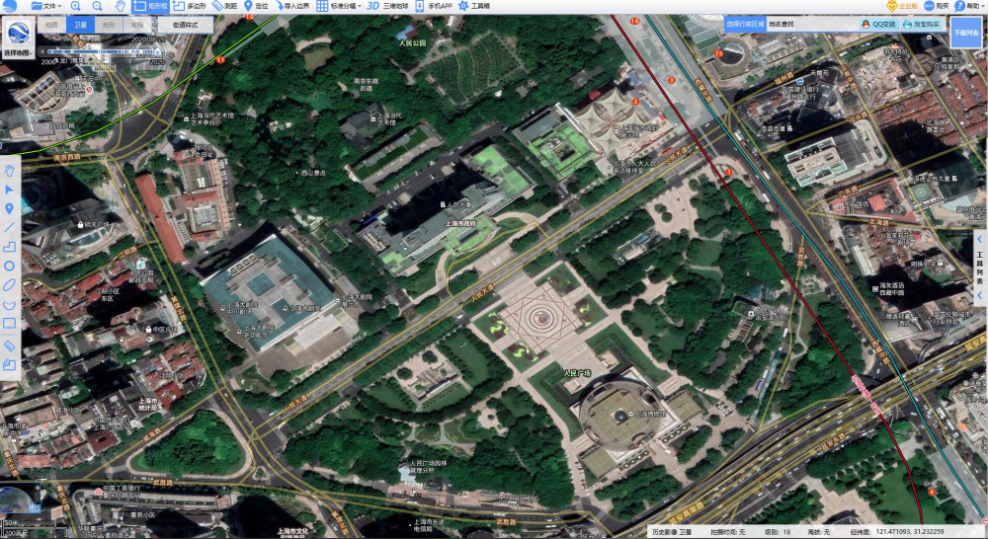Image resolution: width=988 pixels, height=539 pixels.
Task: Click the orange marker numbered 11
Action: (220, 60)
